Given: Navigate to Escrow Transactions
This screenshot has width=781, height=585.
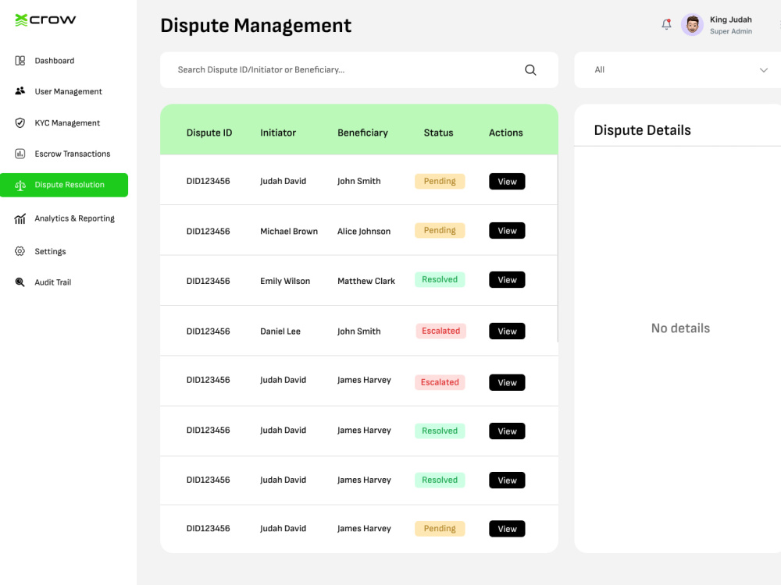Looking at the screenshot, I should pyautogui.click(x=73, y=154).
